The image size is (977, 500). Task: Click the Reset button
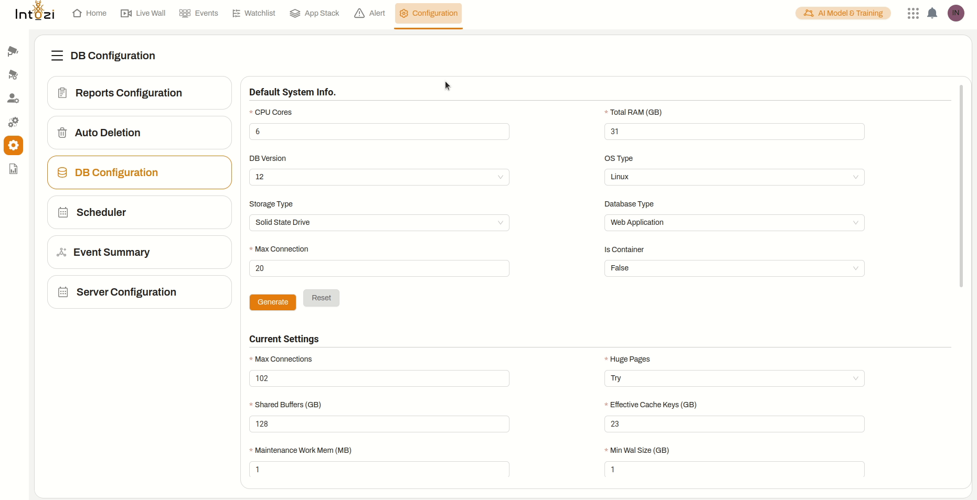(x=321, y=298)
